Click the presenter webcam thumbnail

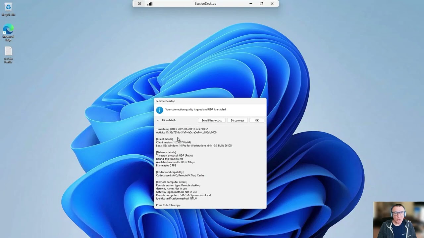click(x=398, y=220)
